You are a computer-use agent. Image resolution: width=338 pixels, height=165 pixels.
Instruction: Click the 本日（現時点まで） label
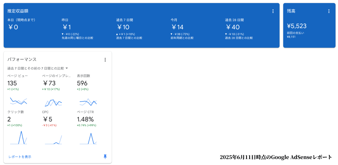21,20
